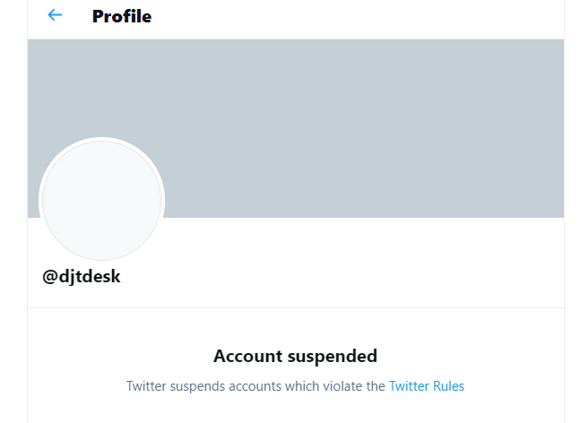This screenshot has height=423, width=588.
Task: Click the back arrow icon
Action: pos(55,15)
